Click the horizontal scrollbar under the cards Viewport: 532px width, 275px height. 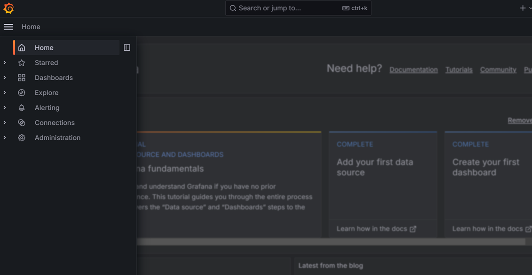329,242
